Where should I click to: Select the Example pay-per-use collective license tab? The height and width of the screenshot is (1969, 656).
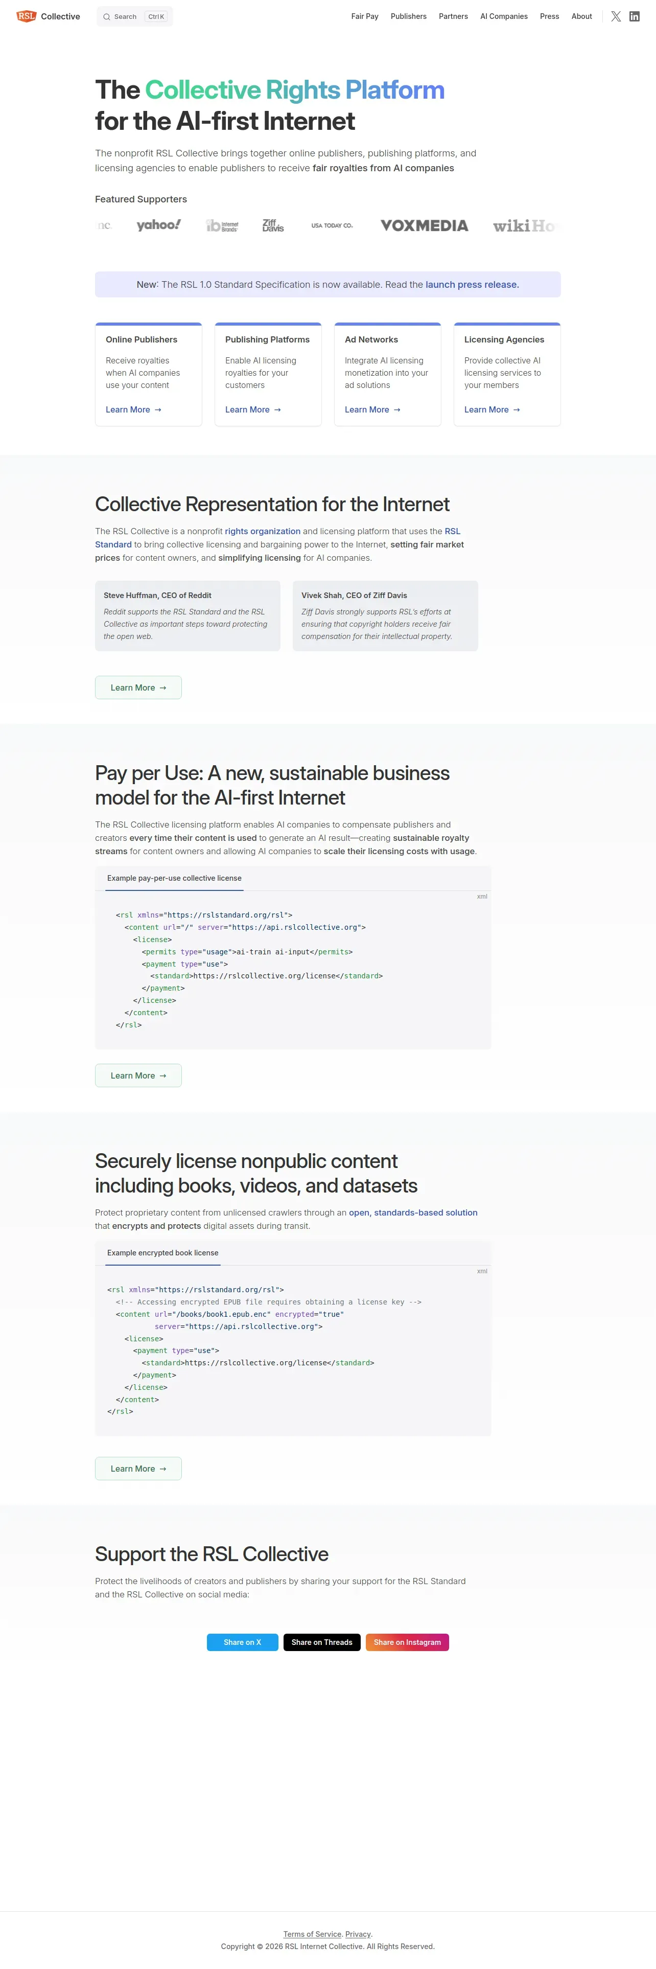[x=174, y=878]
